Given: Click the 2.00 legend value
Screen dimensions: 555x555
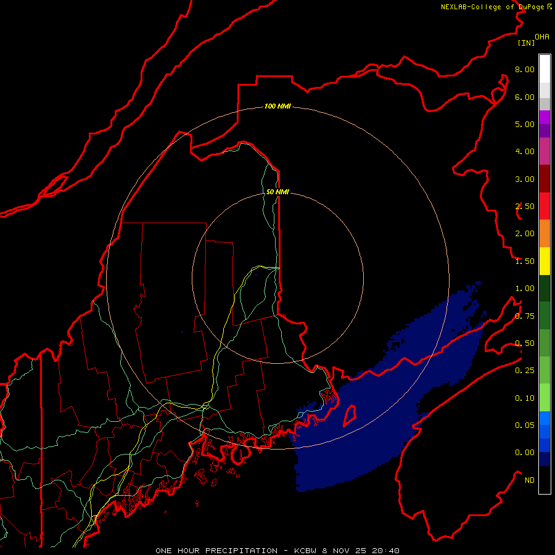Looking at the screenshot, I should [525, 234].
